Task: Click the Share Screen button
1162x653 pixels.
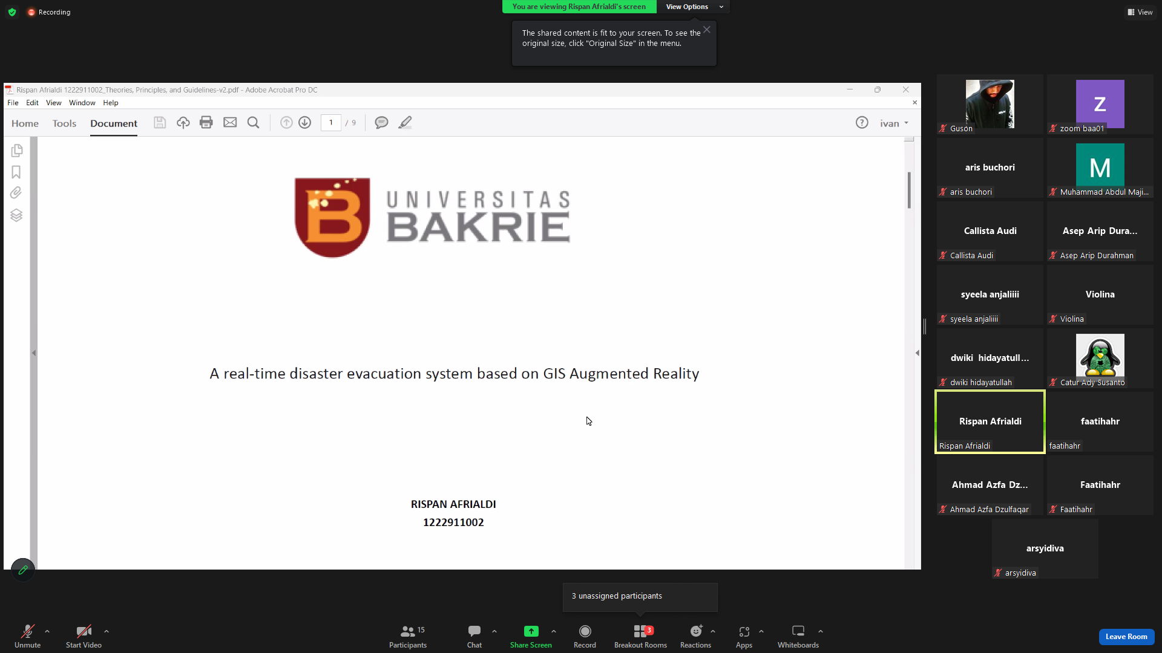Action: click(x=531, y=637)
